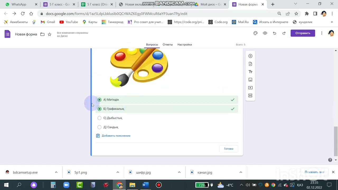
Task: Open the Chrome tab search dropdown
Action: [295, 4]
